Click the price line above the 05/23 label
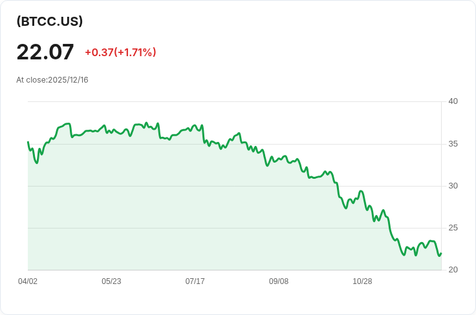Screen dimensions: 476x315 pyautogui.click(x=111, y=131)
